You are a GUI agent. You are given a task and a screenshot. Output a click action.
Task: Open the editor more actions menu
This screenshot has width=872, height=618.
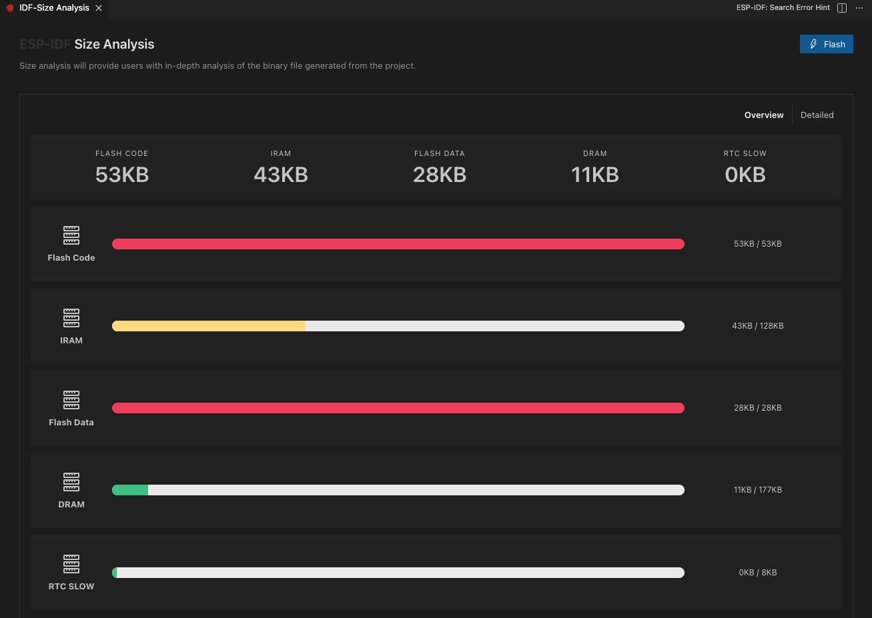pos(859,8)
